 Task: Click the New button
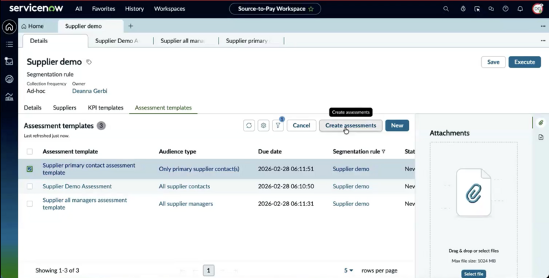397,125
